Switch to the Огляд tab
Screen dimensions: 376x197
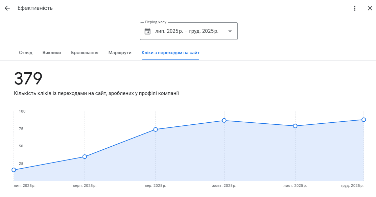tap(26, 53)
